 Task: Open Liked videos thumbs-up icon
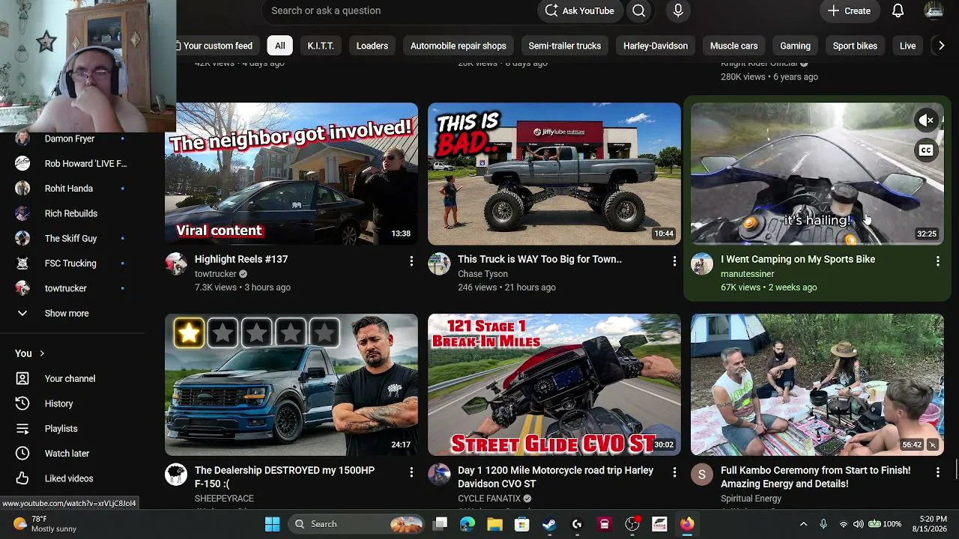[22, 478]
